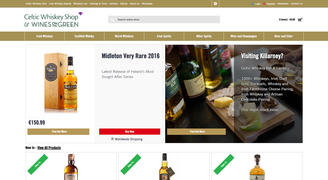Viewport: 328px width, 180px height.
Task: Open the Wine and Champagne menu
Action: [244, 36]
